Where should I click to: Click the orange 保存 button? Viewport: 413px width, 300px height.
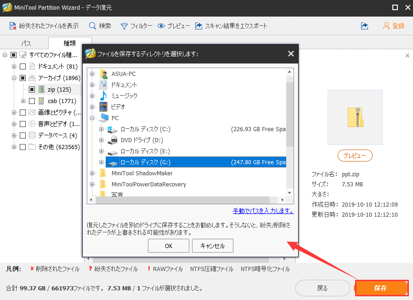[x=382, y=288]
